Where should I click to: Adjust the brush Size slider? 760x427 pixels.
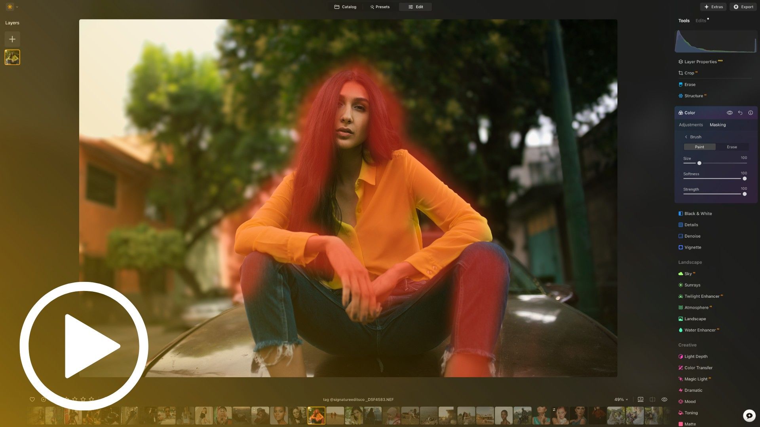coord(699,163)
